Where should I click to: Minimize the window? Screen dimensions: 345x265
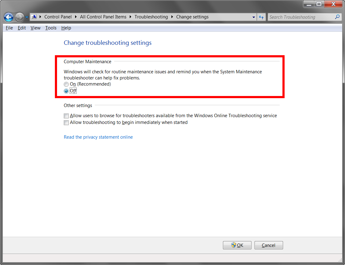(309, 4)
